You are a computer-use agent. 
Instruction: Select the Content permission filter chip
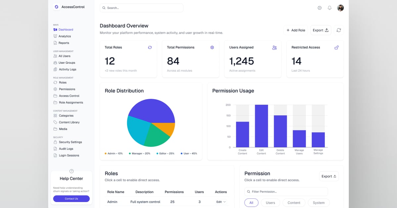pos(294,203)
